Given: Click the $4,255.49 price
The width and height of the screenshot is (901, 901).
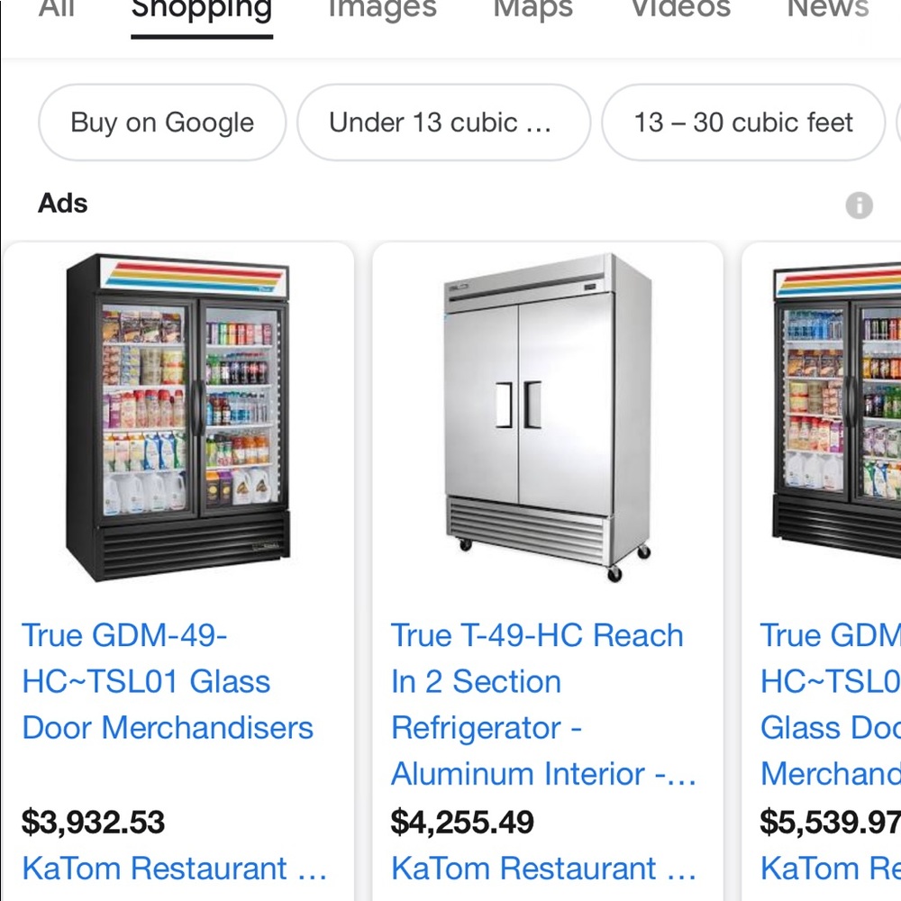Looking at the screenshot, I should point(462,822).
